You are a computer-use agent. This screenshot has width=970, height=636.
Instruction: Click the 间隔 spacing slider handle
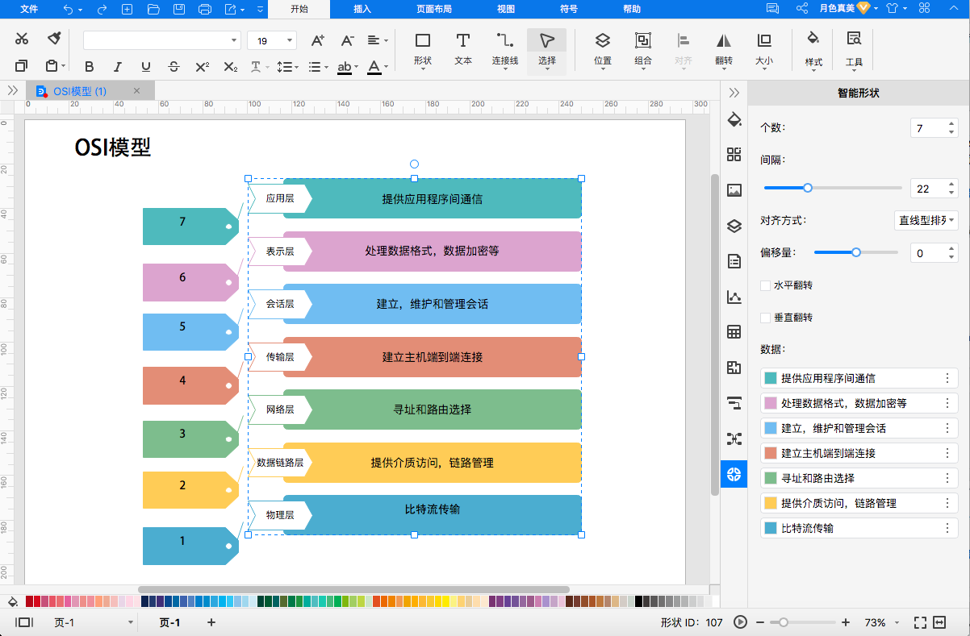[x=808, y=188]
